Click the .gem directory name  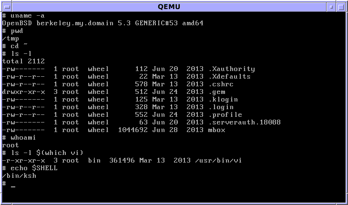tap(217, 92)
